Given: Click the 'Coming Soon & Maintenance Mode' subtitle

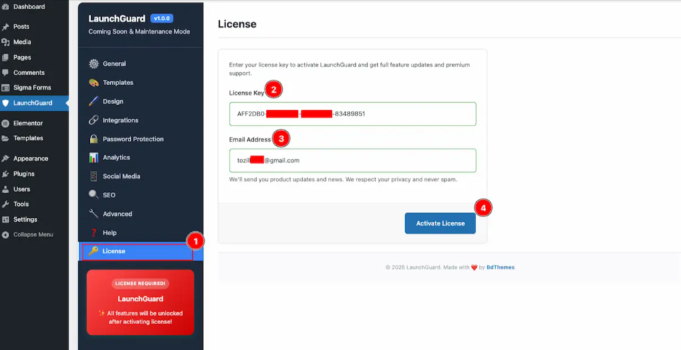Looking at the screenshot, I should click(x=139, y=32).
